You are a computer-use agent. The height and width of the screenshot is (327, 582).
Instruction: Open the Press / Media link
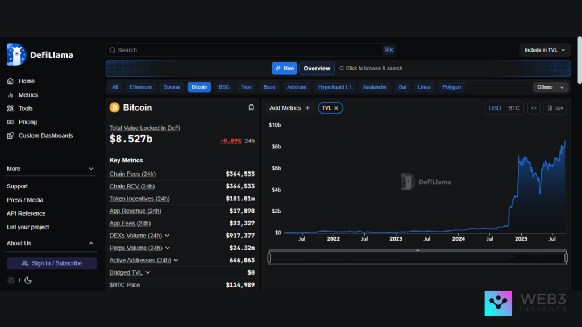click(x=25, y=200)
